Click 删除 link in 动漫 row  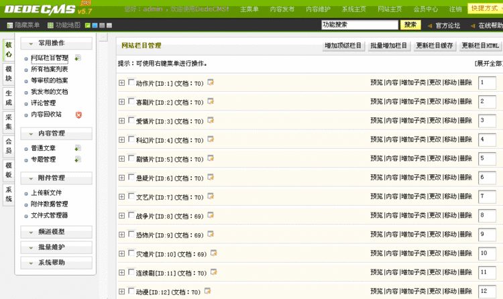465,291
